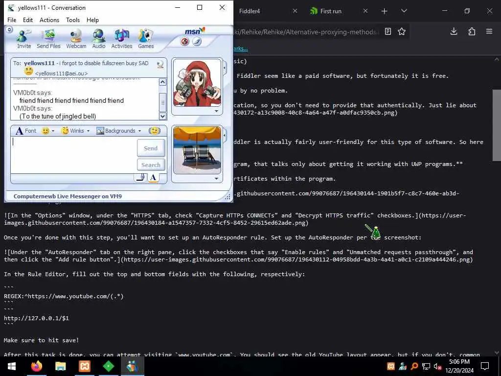Bookmark this page with the star icon
501x376 pixels.
point(402,31)
